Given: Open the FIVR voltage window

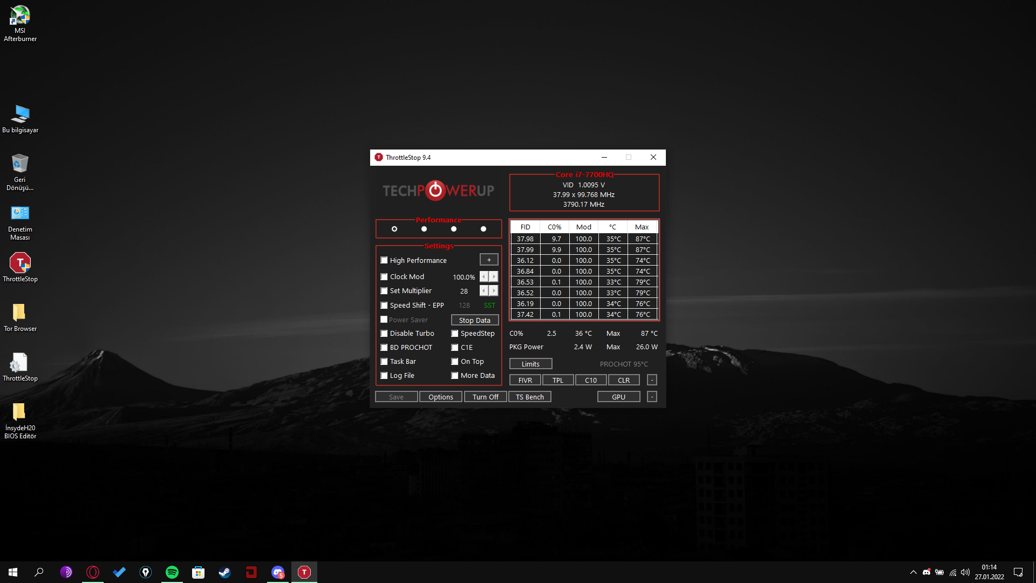Looking at the screenshot, I should coord(525,381).
